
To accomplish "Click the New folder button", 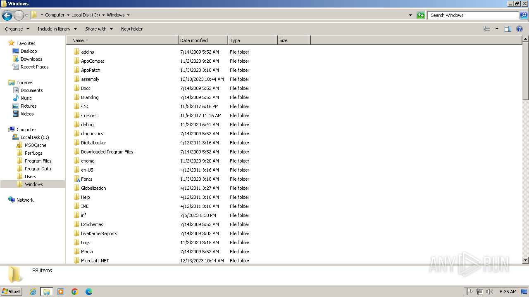I will (x=132, y=29).
